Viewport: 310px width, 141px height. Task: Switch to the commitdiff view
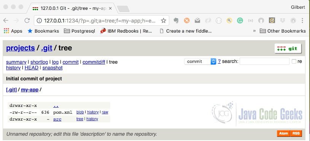pyautogui.click(x=94, y=62)
